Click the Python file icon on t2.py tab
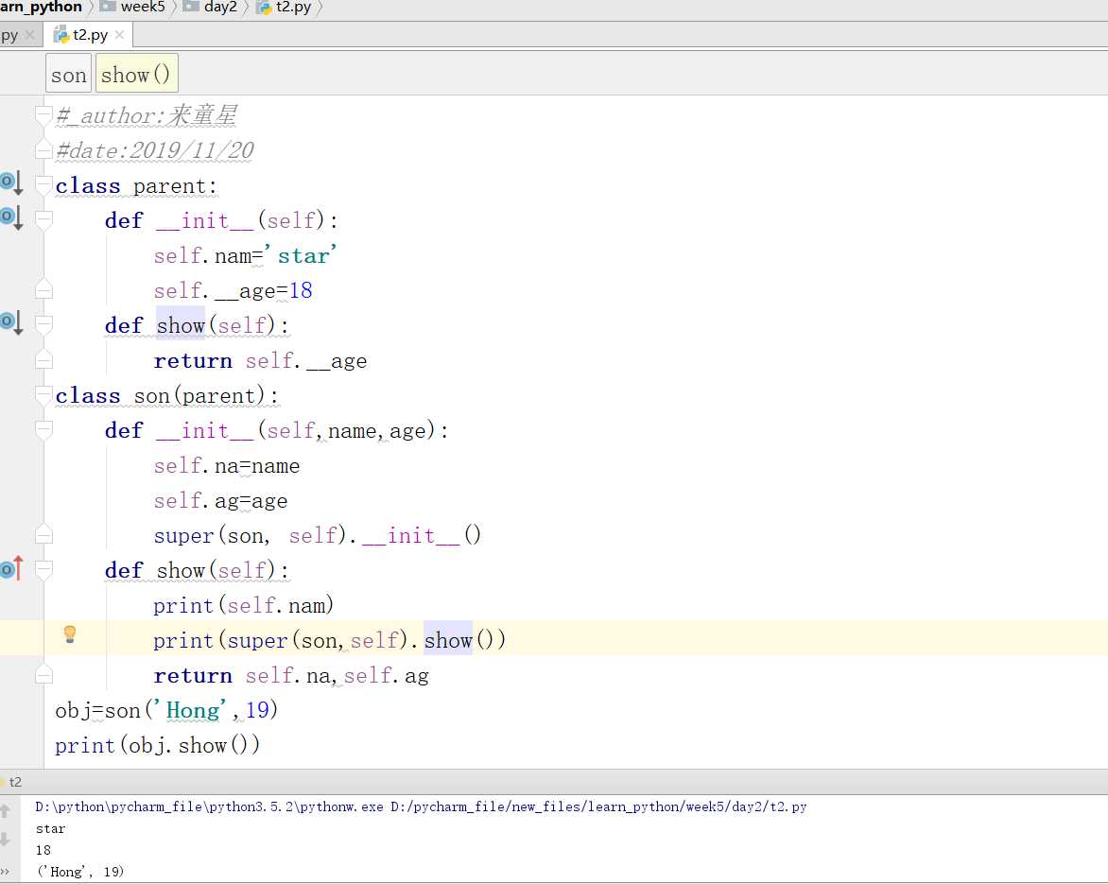 pyautogui.click(x=61, y=35)
